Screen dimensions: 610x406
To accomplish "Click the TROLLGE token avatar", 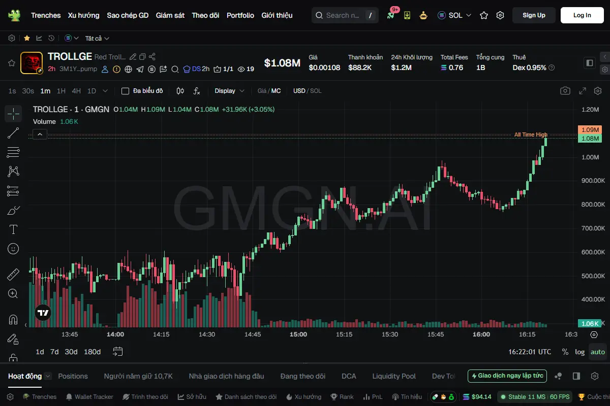I will tap(32, 63).
